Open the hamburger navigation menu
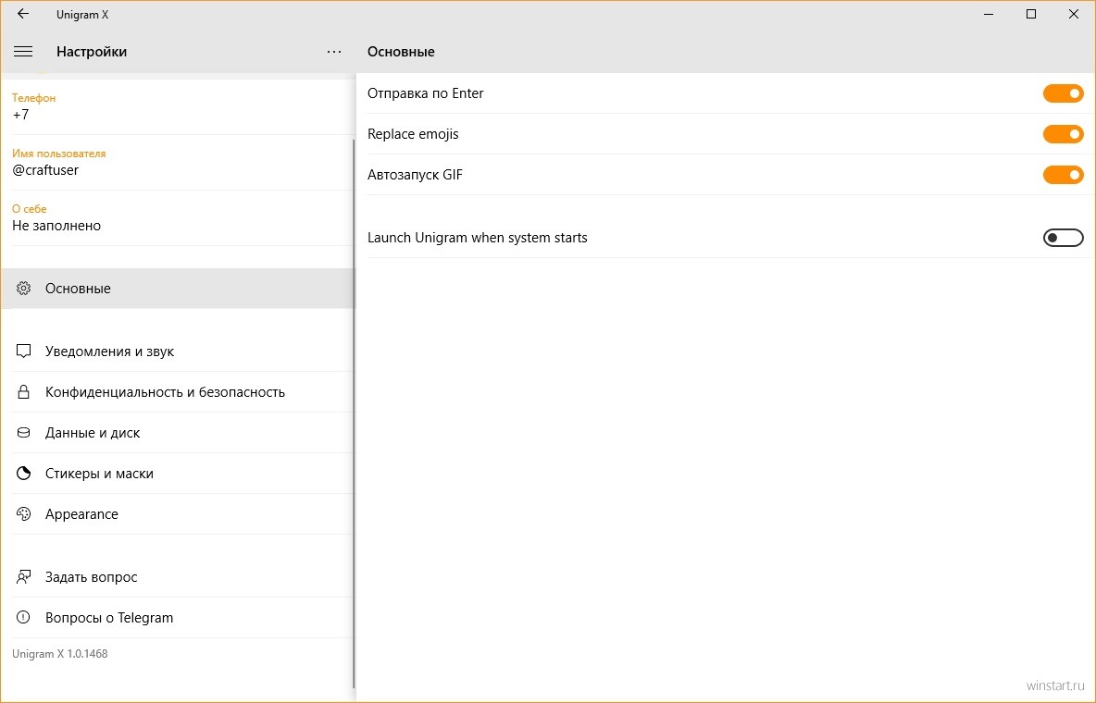This screenshot has width=1096, height=703. pyautogui.click(x=23, y=51)
